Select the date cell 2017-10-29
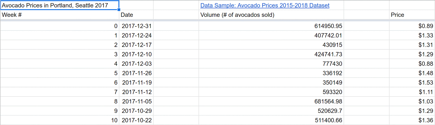This screenshot has width=435, height=125. pyautogui.click(x=136, y=111)
